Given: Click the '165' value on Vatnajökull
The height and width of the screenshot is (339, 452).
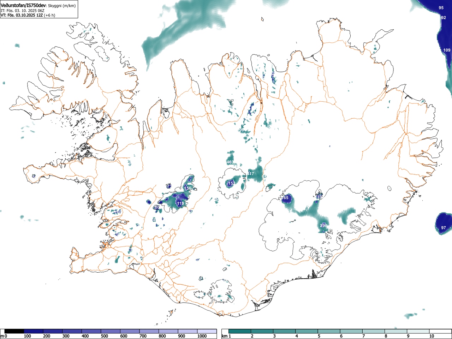Looking at the screenshot, I should coord(285,198).
